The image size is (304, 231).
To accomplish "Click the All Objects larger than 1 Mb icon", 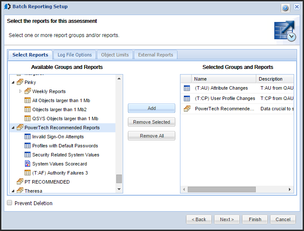I will pyautogui.click(x=28, y=100).
